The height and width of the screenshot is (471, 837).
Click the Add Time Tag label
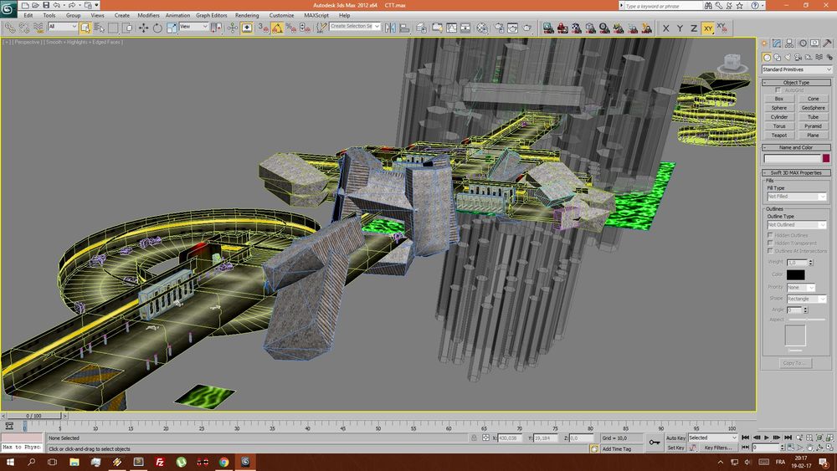point(617,449)
